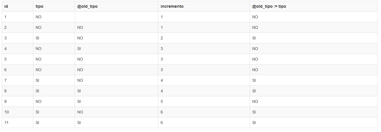Click the id cell with value 5
This screenshot has height=132, width=381.
[x=18, y=59]
